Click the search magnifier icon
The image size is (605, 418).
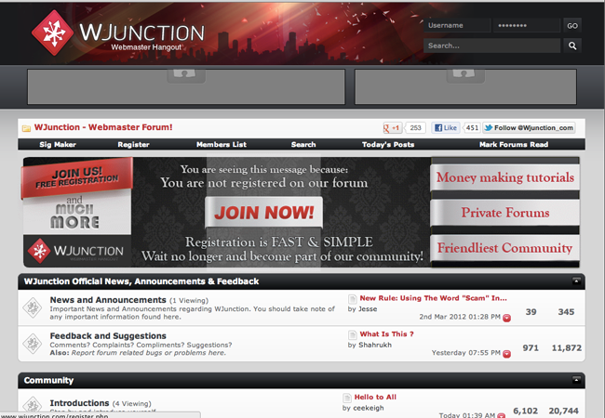(572, 46)
